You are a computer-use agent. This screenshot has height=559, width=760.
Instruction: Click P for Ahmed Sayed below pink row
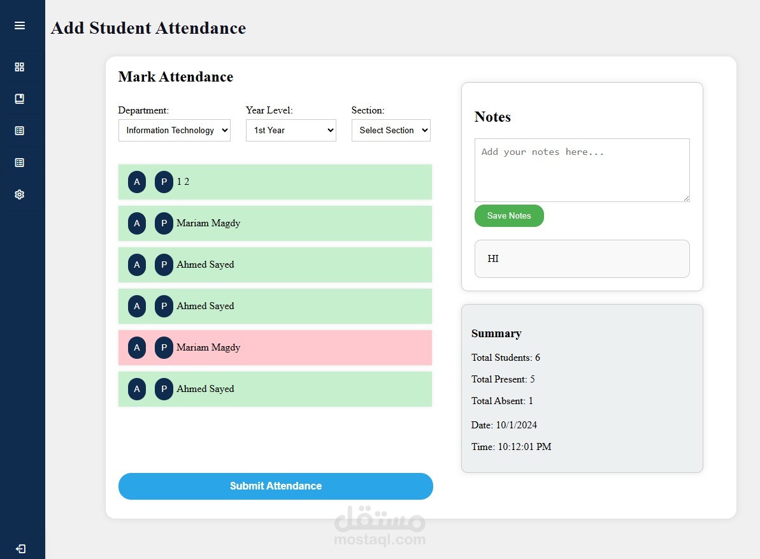[164, 389]
